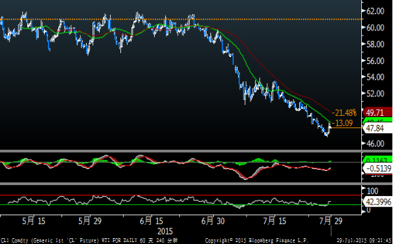Image resolution: width=393 pixels, height=244 pixels.
Task: Click the -0.5139 MACD value label
Action: pos(377,168)
